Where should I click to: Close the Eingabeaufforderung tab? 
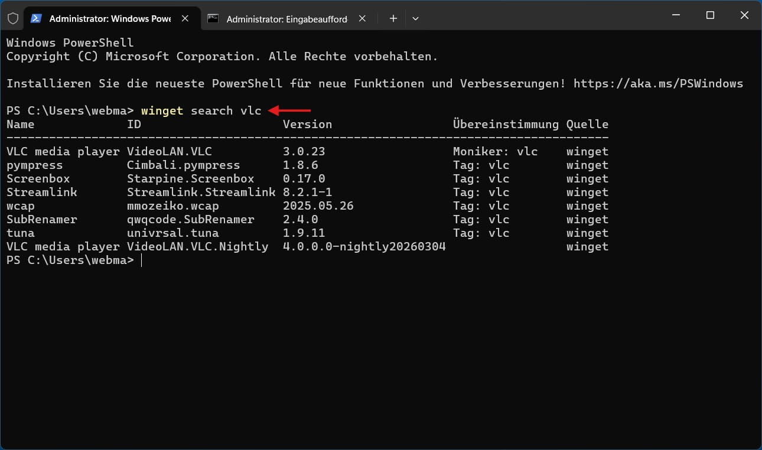tap(362, 18)
